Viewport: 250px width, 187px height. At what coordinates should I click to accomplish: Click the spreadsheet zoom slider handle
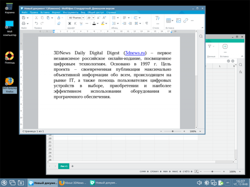tap(212, 172)
